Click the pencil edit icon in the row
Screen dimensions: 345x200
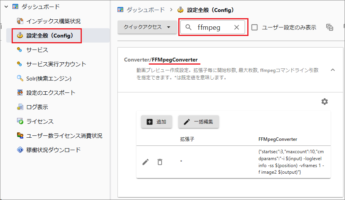[x=145, y=162]
